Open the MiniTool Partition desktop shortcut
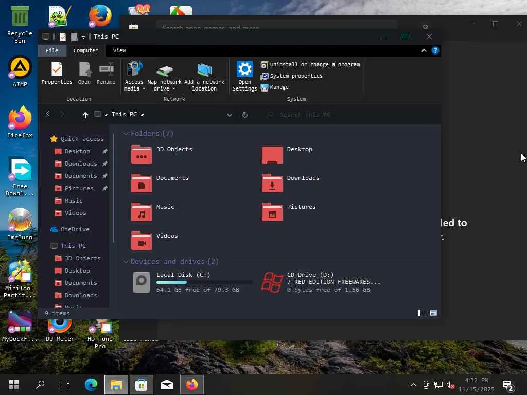This screenshot has height=395, width=527. (x=20, y=279)
